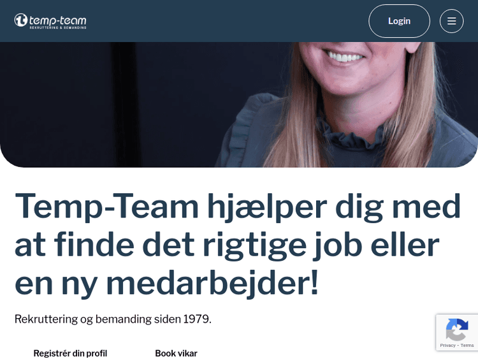The height and width of the screenshot is (359, 478).
Task: Select the Book vikar tab
Action: click(x=176, y=353)
